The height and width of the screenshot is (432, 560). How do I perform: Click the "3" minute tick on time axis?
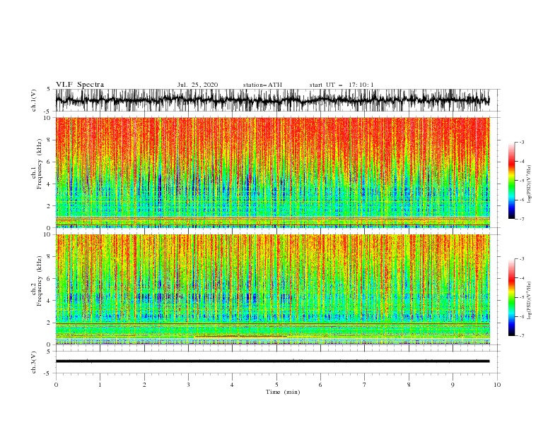188,385
